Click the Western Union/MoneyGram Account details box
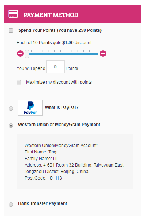The width and height of the screenshot is (144, 219). (75, 162)
